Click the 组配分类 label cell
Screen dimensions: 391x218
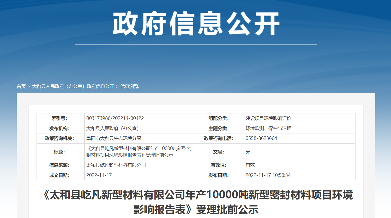click(x=220, y=118)
